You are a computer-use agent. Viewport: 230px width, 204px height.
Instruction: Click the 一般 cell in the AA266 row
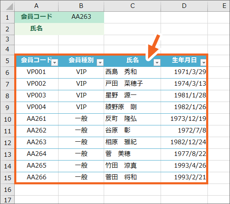(x=81, y=177)
